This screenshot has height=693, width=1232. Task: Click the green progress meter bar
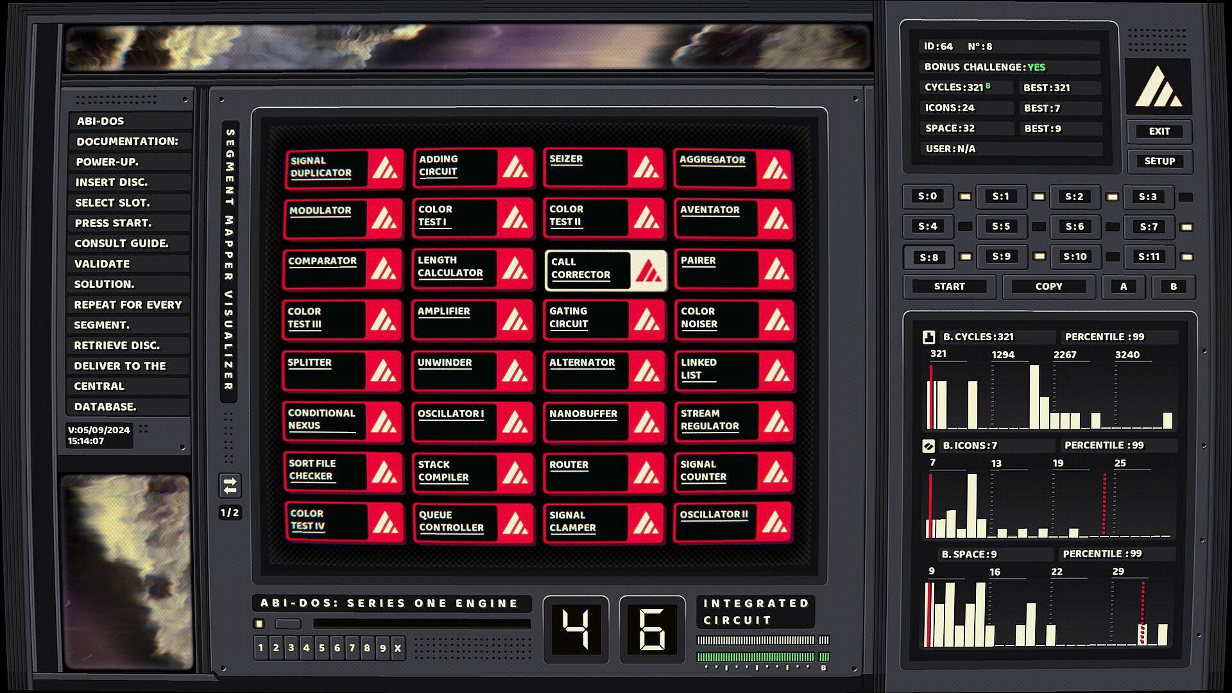(755, 656)
